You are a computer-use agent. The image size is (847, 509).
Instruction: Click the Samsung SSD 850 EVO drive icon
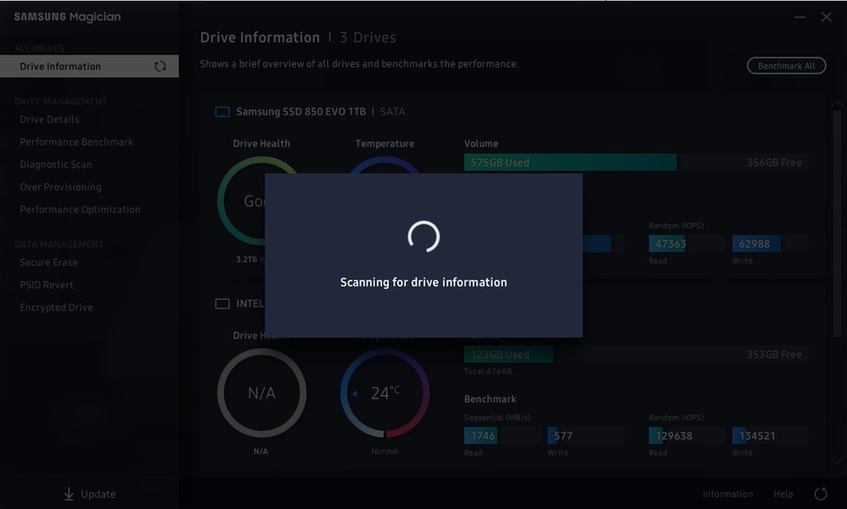[222, 112]
